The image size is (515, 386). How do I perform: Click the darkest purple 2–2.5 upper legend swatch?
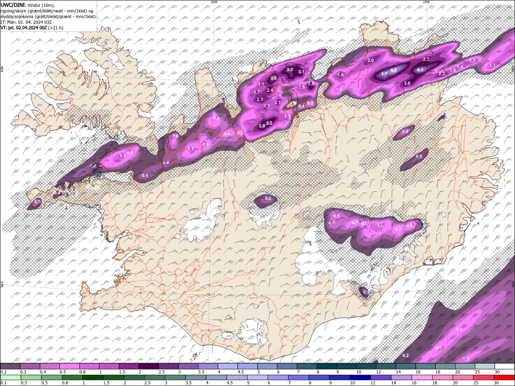[x=148, y=366]
